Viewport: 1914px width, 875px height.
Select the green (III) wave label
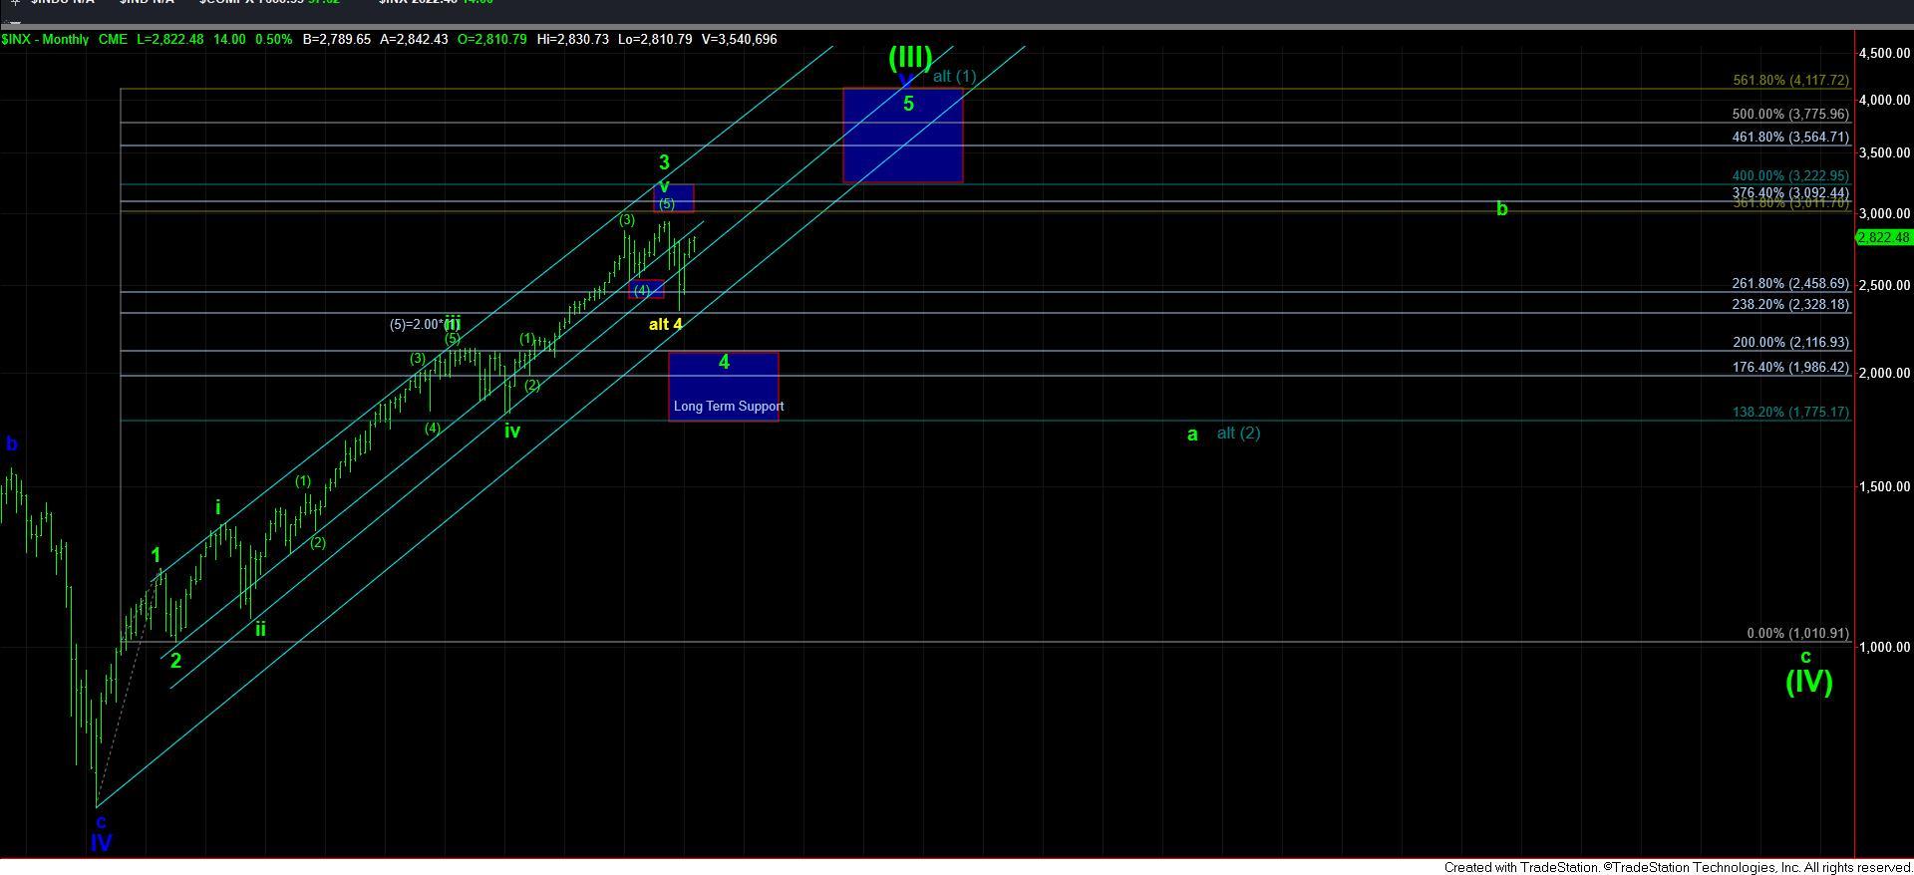[909, 58]
